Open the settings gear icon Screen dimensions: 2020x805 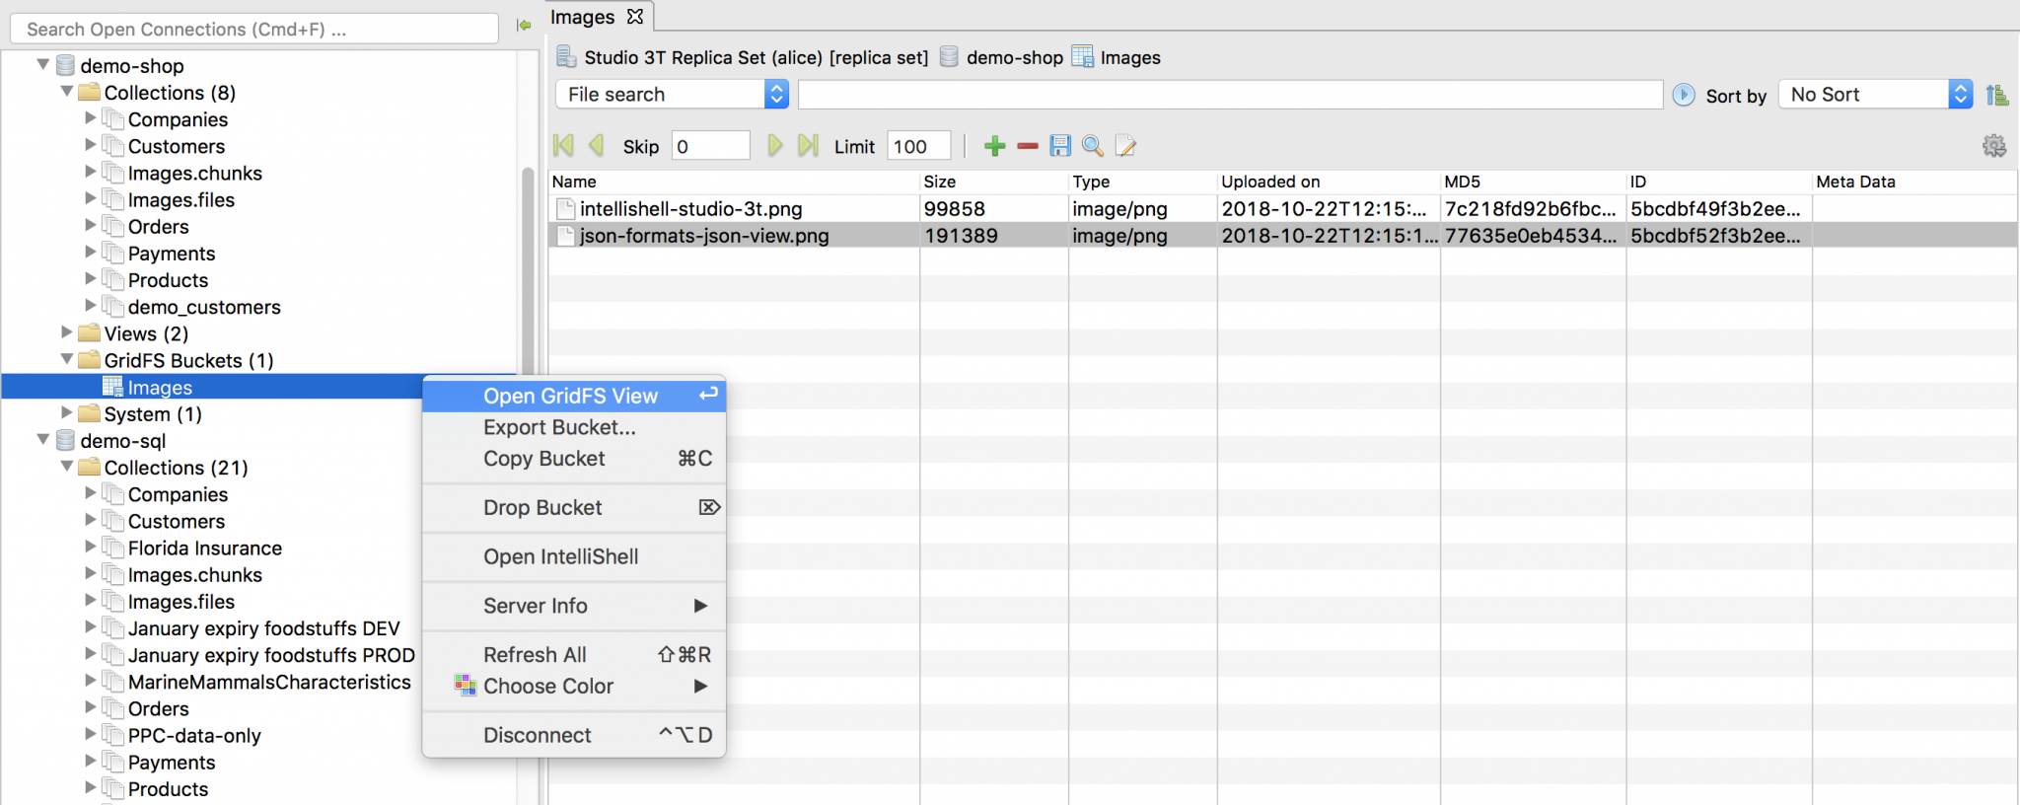pyautogui.click(x=1993, y=147)
